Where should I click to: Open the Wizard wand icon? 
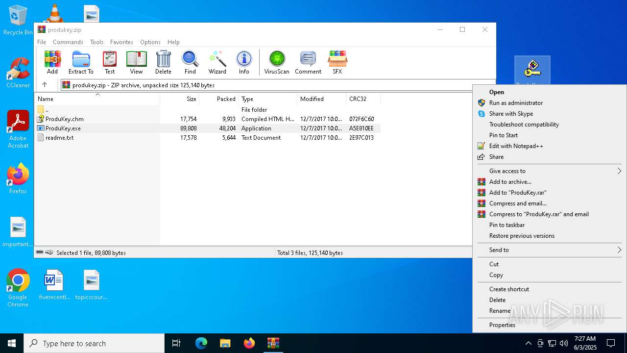pos(217,62)
